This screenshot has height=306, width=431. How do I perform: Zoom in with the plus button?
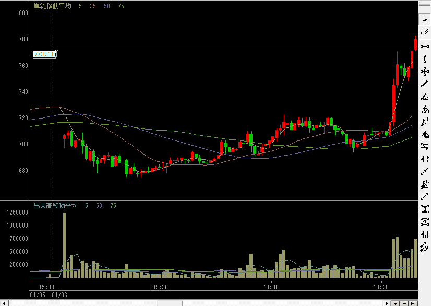coord(396,303)
